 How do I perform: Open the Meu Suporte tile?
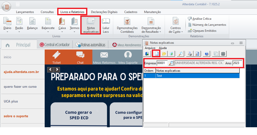[x=128, y=57]
